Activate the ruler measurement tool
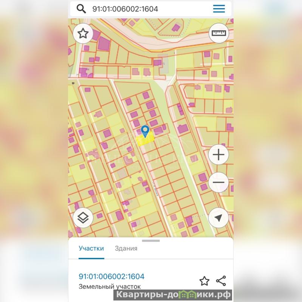 pos(218,33)
